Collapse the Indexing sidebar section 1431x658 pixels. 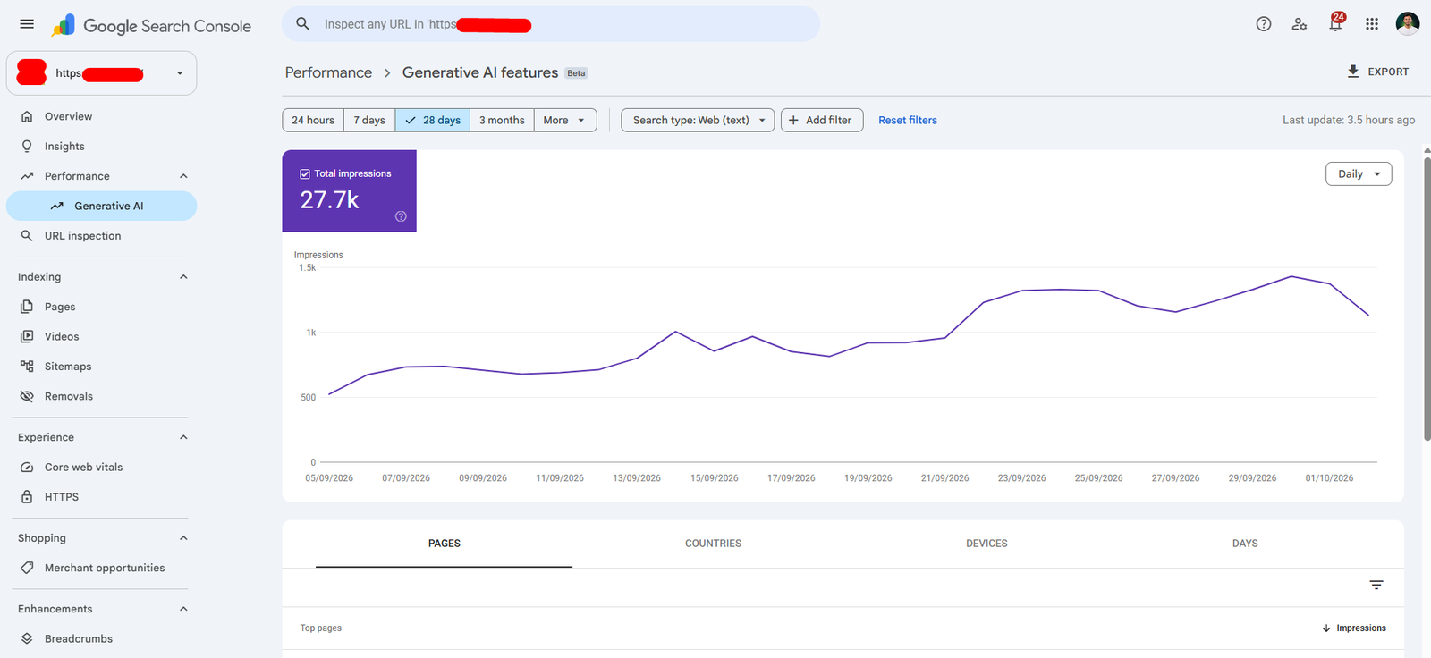(183, 277)
